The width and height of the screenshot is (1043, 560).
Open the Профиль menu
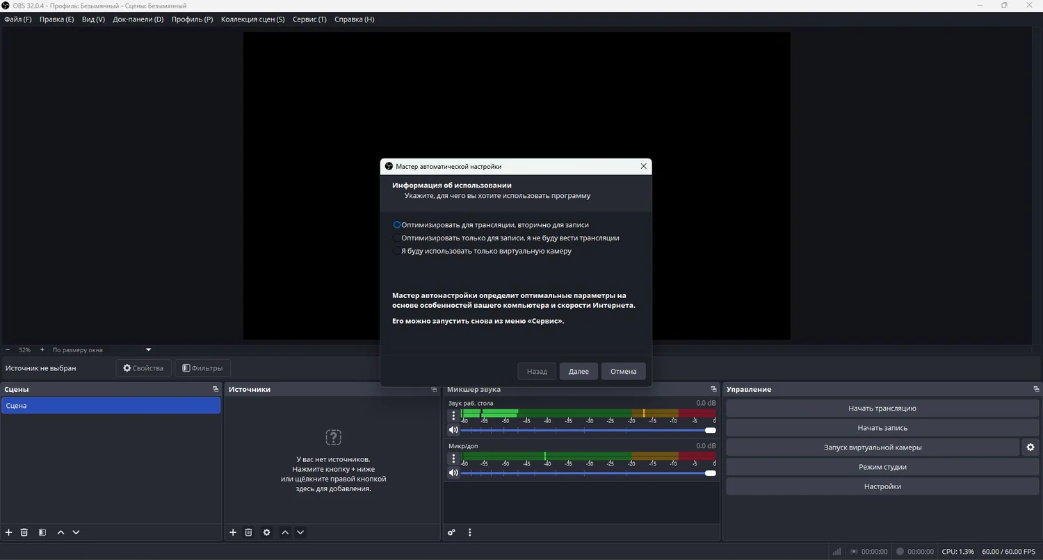pos(193,19)
